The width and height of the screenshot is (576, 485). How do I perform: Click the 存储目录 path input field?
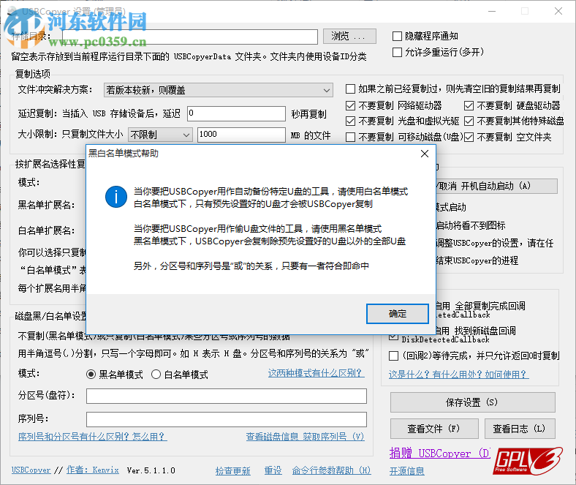coord(190,37)
